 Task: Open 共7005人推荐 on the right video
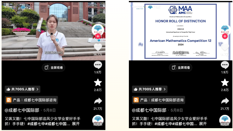(150, 89)
